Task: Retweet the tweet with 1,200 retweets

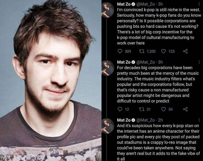Action: point(142,51)
